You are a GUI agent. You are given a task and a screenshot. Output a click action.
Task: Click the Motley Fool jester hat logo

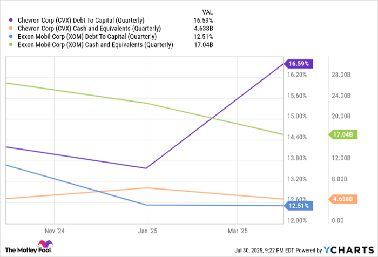(x=45, y=244)
